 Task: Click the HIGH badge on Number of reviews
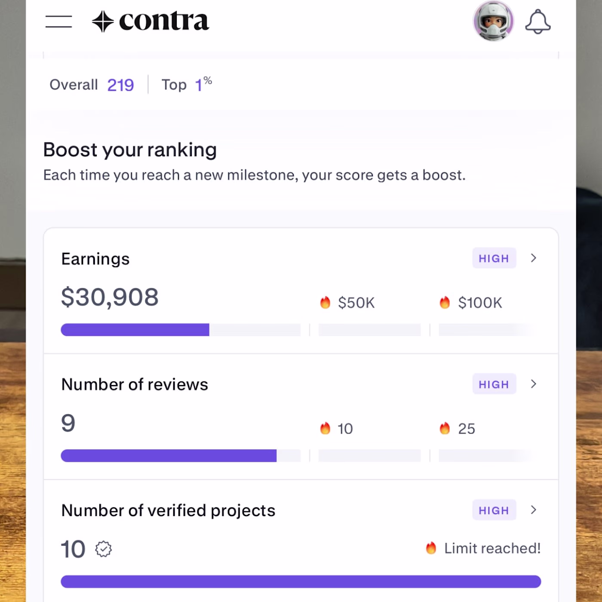click(x=494, y=384)
